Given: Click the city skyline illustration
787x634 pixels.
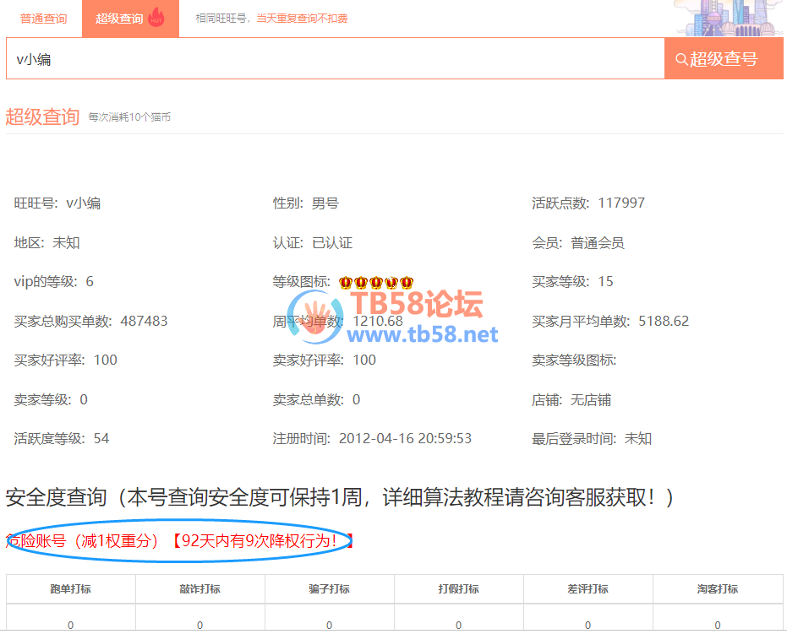Looking at the screenshot, I should coord(731,18).
